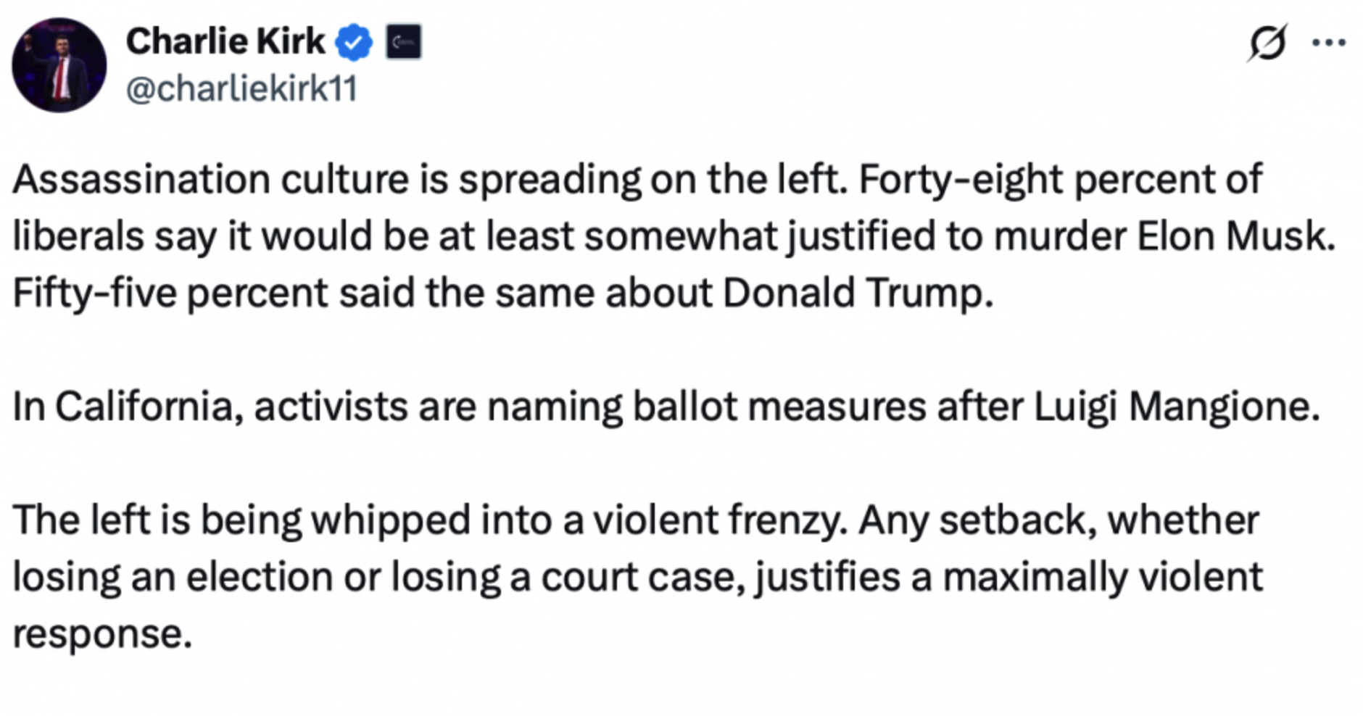The width and height of the screenshot is (1363, 716).
Task: Open the @charliekirk11 handle link
Action: pos(242,89)
